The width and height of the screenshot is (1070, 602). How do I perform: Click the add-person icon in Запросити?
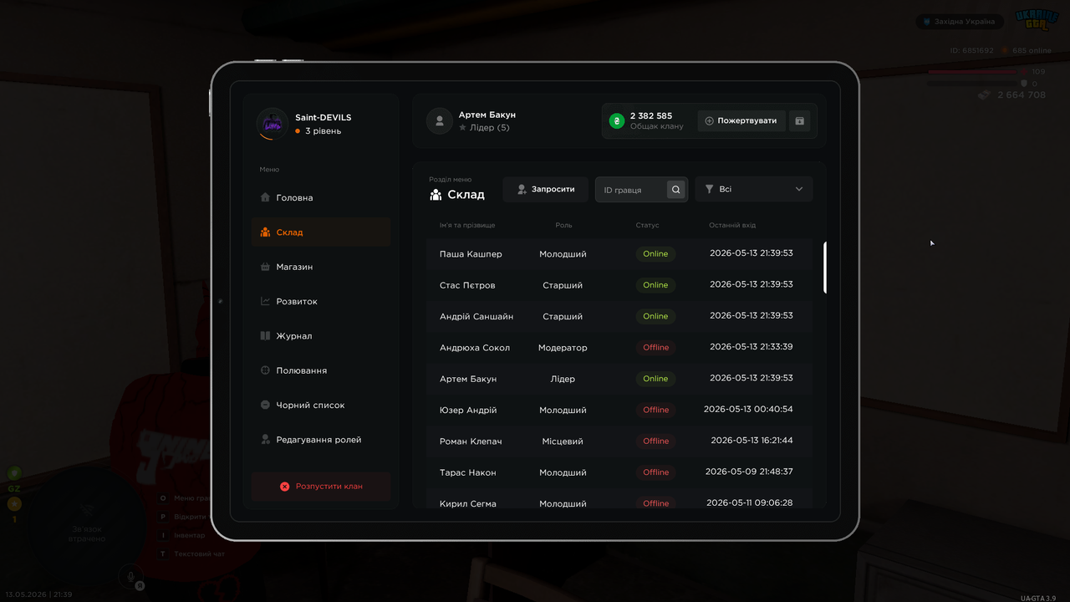coord(522,189)
